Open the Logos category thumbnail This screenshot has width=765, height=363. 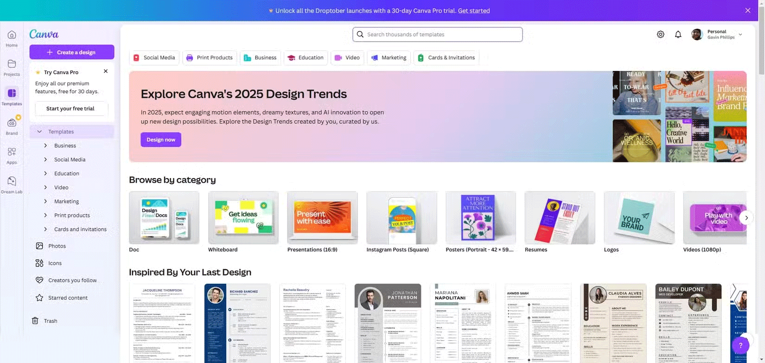tap(639, 218)
